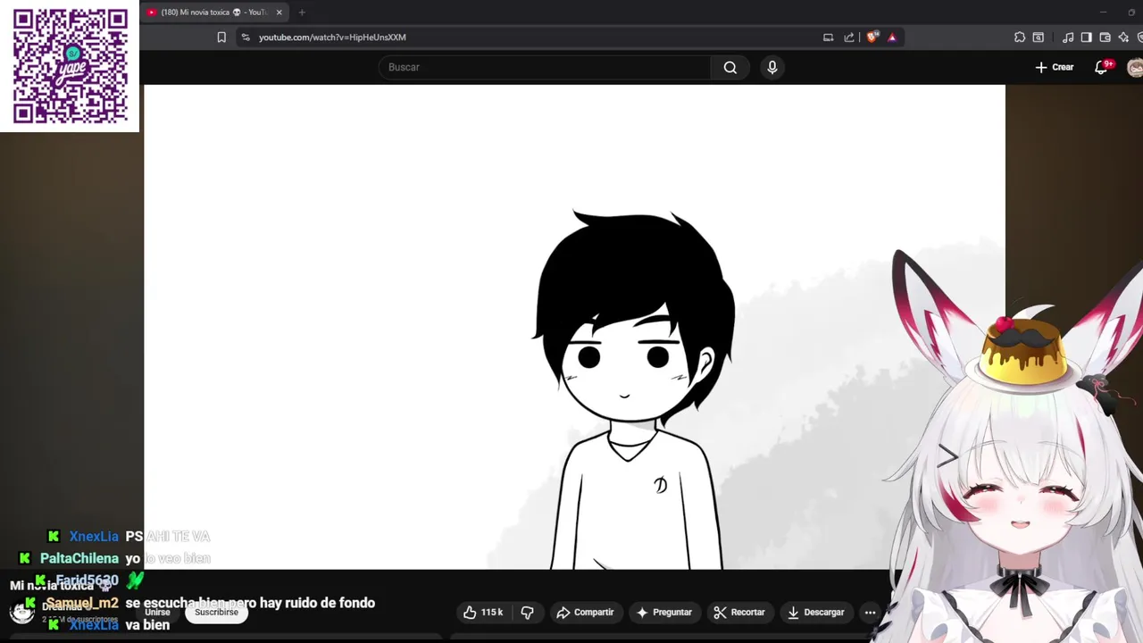Image resolution: width=1143 pixels, height=643 pixels.
Task: Open the tab search icon in toolbar
Action: click(x=1039, y=38)
